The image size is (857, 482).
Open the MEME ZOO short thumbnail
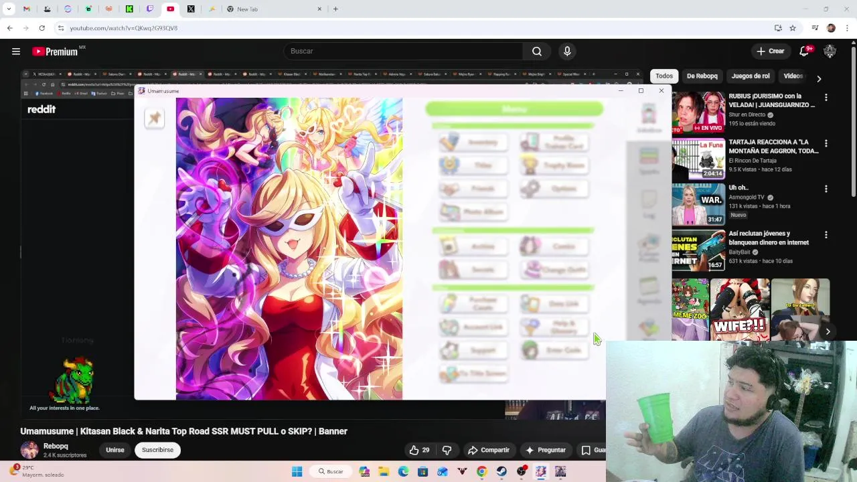(x=690, y=309)
